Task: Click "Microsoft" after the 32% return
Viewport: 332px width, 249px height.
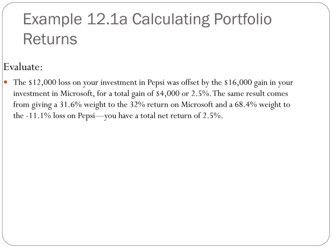Action: pyautogui.click(x=197, y=105)
